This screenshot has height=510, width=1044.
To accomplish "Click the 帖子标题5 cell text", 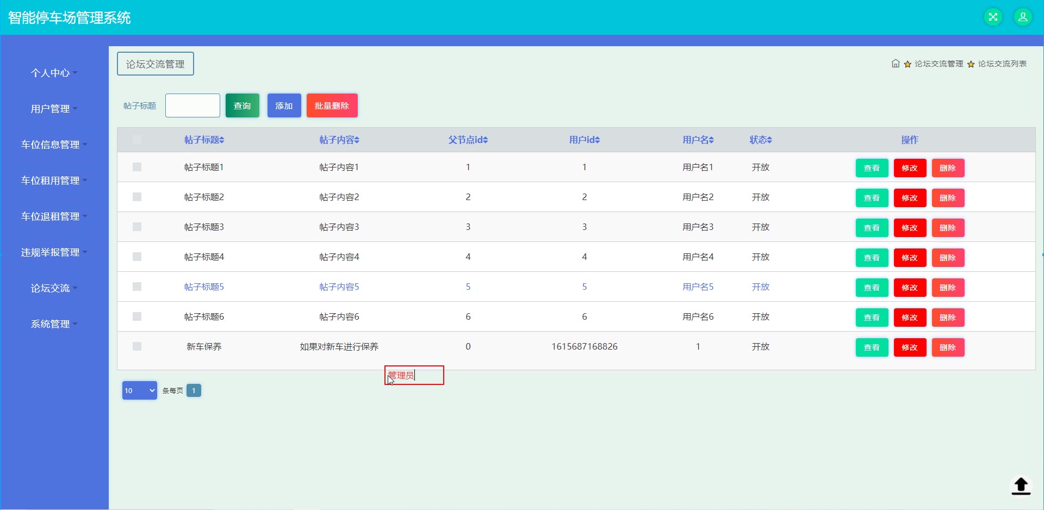I will (204, 287).
